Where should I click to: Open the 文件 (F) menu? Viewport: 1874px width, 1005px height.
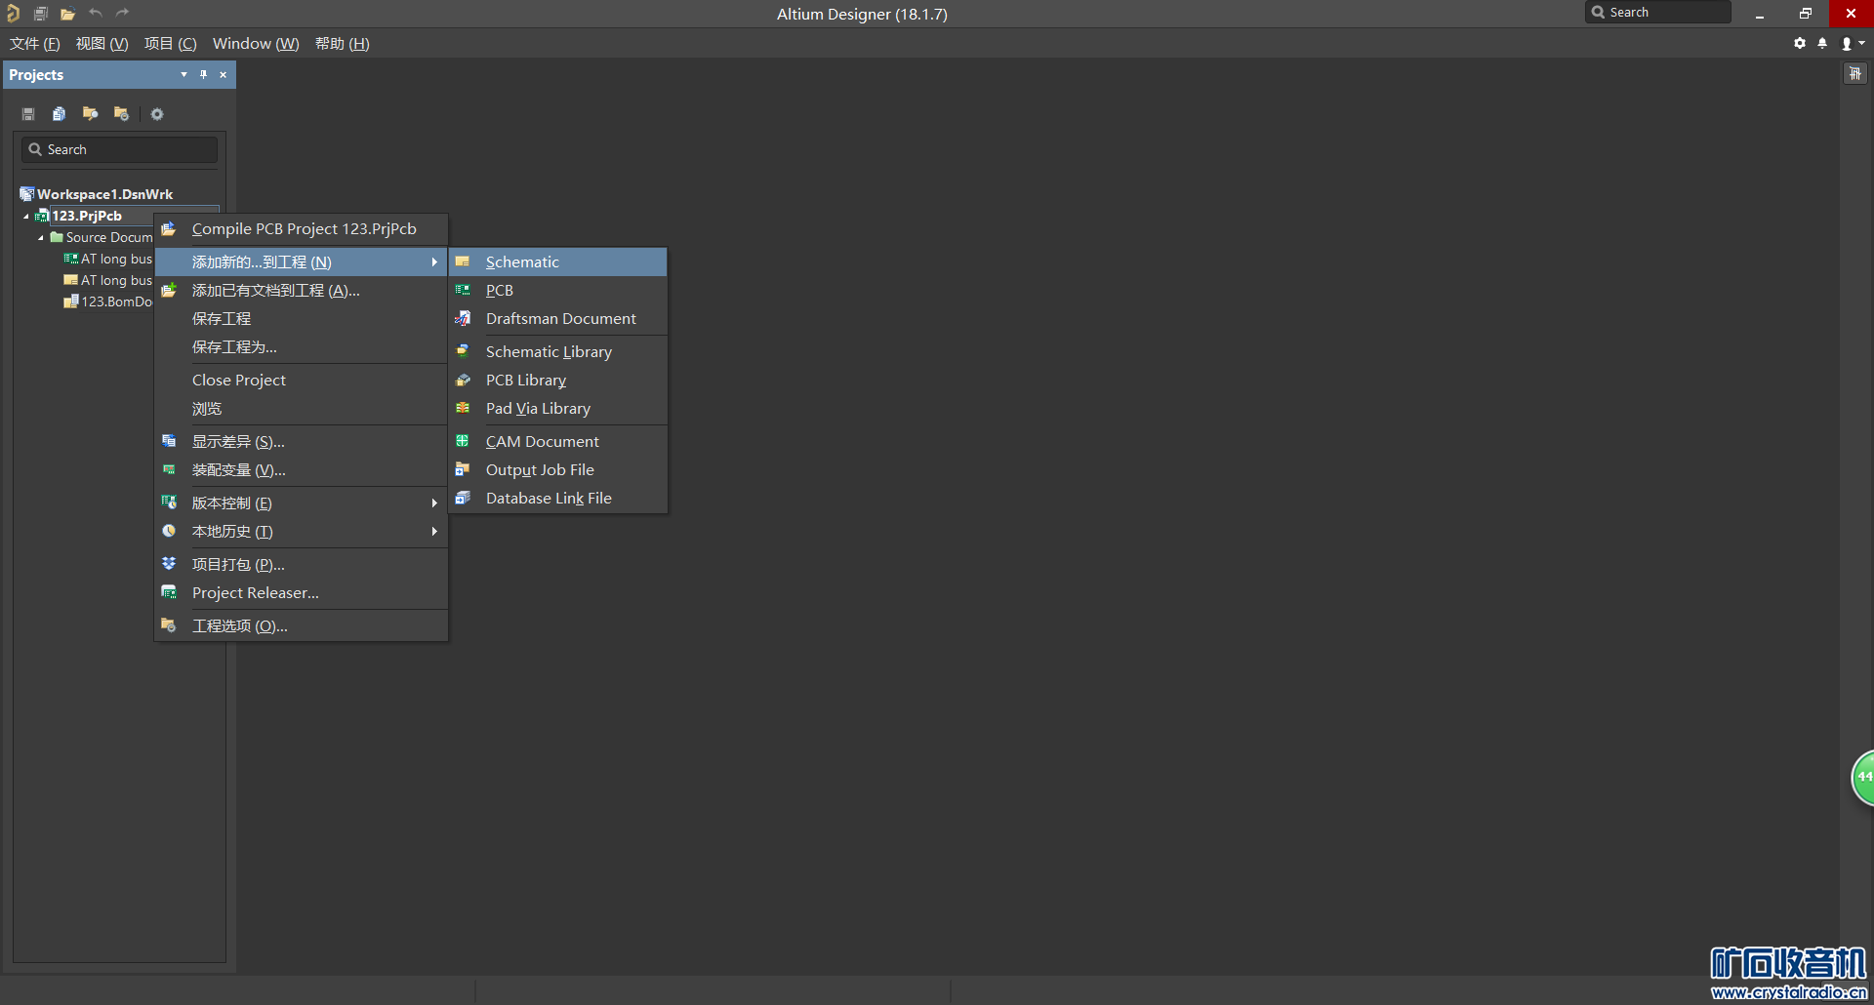point(35,43)
